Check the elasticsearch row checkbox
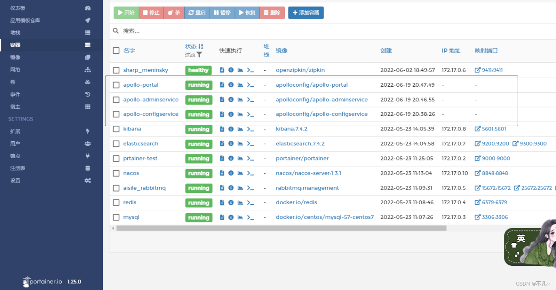 (x=116, y=143)
